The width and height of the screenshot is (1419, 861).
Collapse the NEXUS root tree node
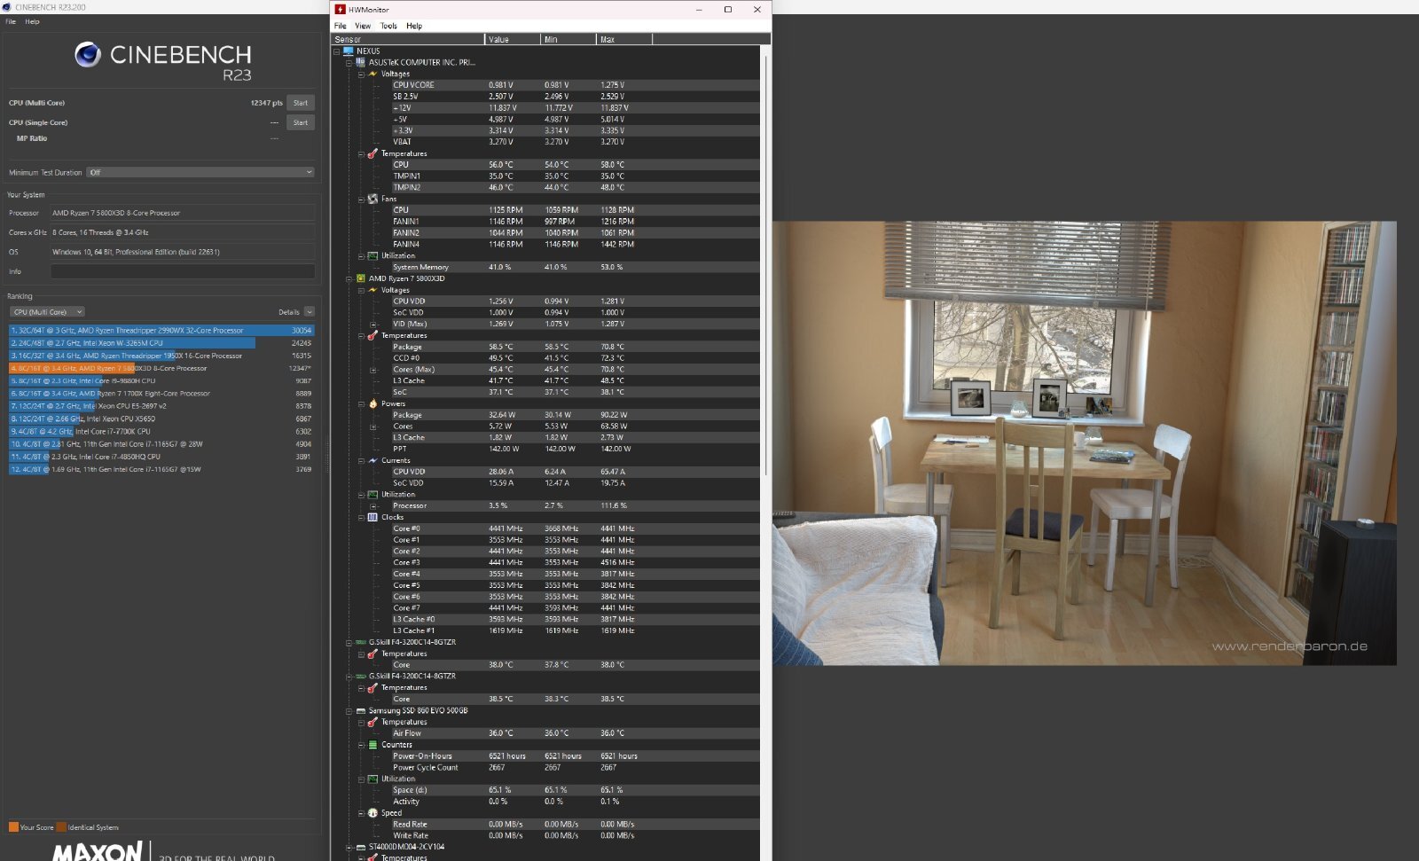point(337,51)
